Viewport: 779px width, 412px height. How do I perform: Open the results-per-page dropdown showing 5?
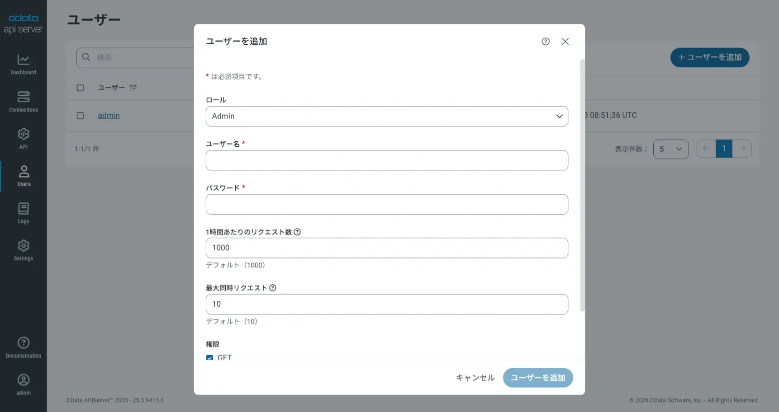tap(671, 149)
